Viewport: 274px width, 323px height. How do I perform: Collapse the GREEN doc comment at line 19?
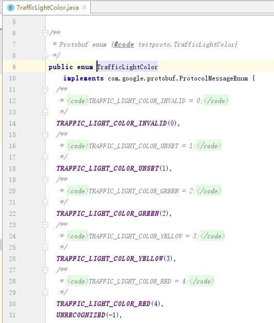click(45, 179)
